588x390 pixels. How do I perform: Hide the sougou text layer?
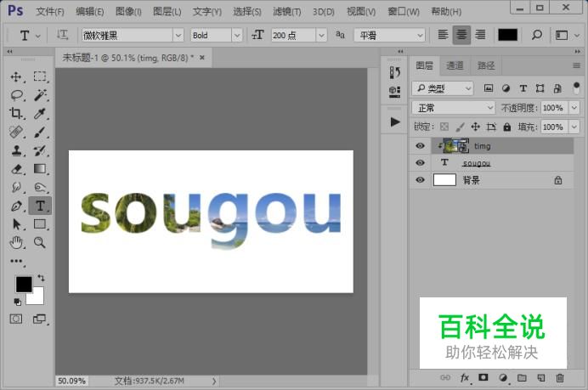(x=420, y=163)
